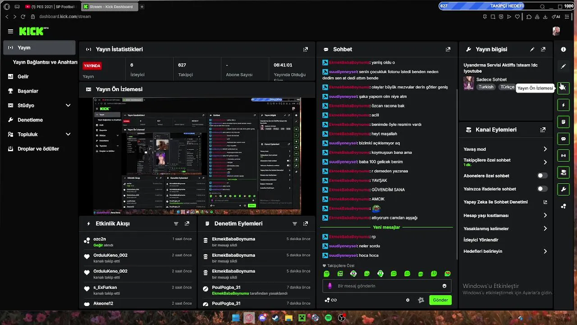
Task: Open the profile avatar menu
Action: pyautogui.click(x=556, y=31)
